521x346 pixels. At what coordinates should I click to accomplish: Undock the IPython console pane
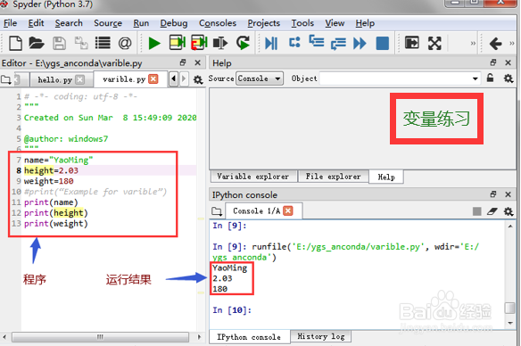tap(493, 194)
